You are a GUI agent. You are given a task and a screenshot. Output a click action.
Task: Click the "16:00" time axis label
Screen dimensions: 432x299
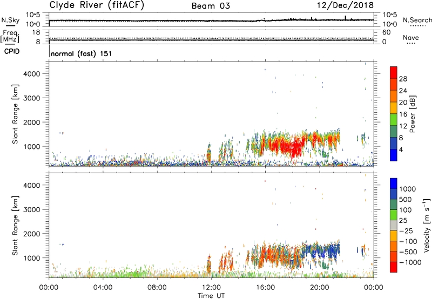pos(265,288)
